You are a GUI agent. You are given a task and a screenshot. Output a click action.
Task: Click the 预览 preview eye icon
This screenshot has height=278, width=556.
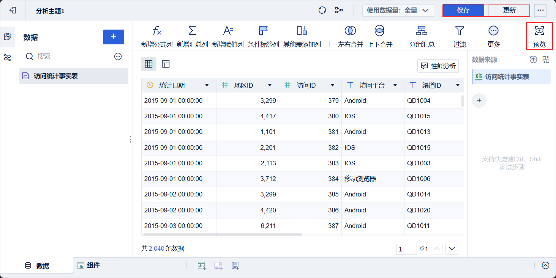[539, 31]
